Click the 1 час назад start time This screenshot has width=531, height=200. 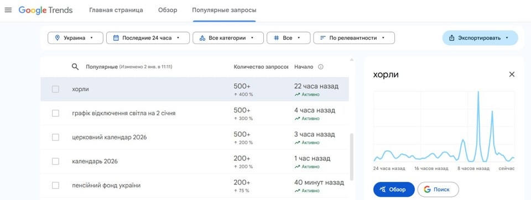click(312, 159)
